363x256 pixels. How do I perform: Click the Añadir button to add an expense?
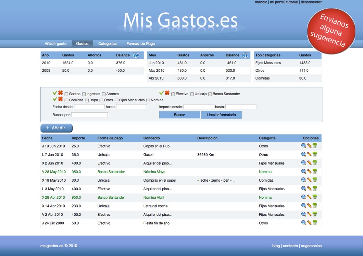tap(57, 128)
